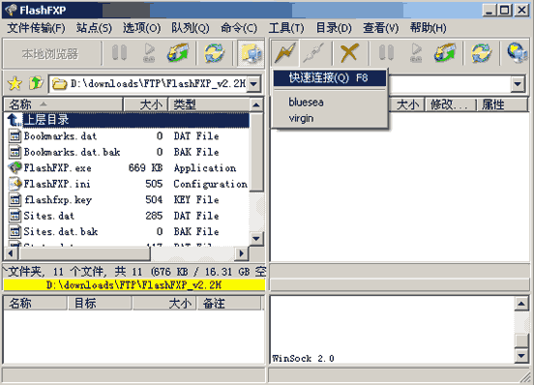
Task: Click the local list horizontal scroll right arrow
Action: point(242,253)
